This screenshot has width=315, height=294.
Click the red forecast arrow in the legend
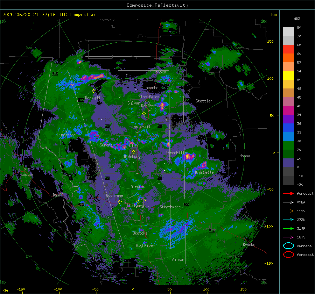[288, 193]
